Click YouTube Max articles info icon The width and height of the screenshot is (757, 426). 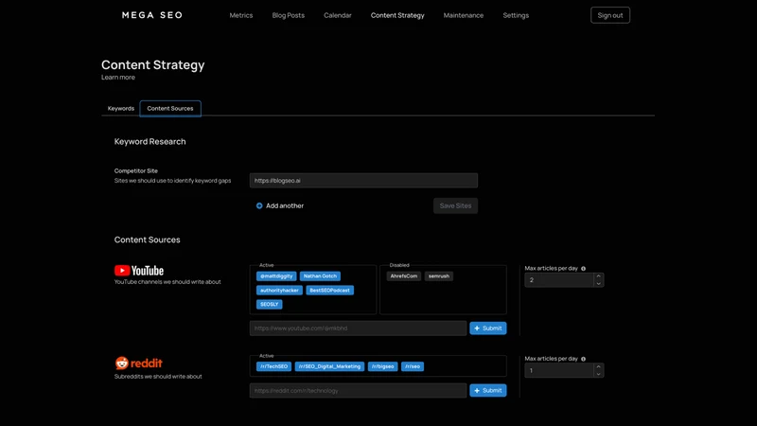(583, 269)
